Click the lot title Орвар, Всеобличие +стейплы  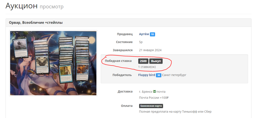click(36, 23)
